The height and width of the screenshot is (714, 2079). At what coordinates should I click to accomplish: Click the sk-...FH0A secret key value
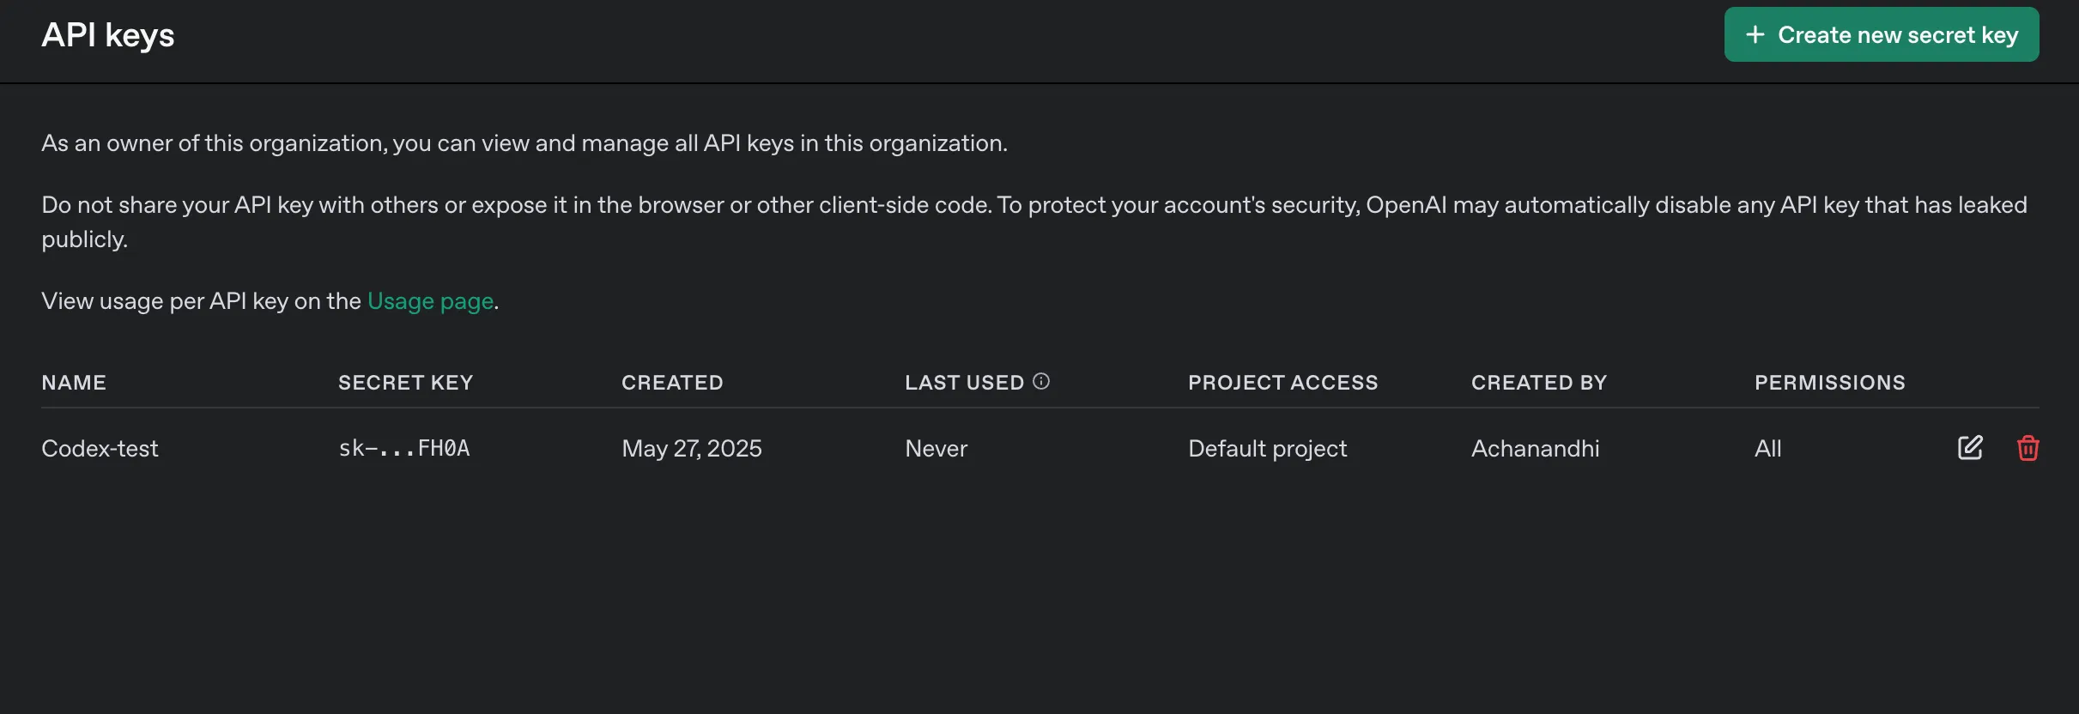pyautogui.click(x=404, y=449)
